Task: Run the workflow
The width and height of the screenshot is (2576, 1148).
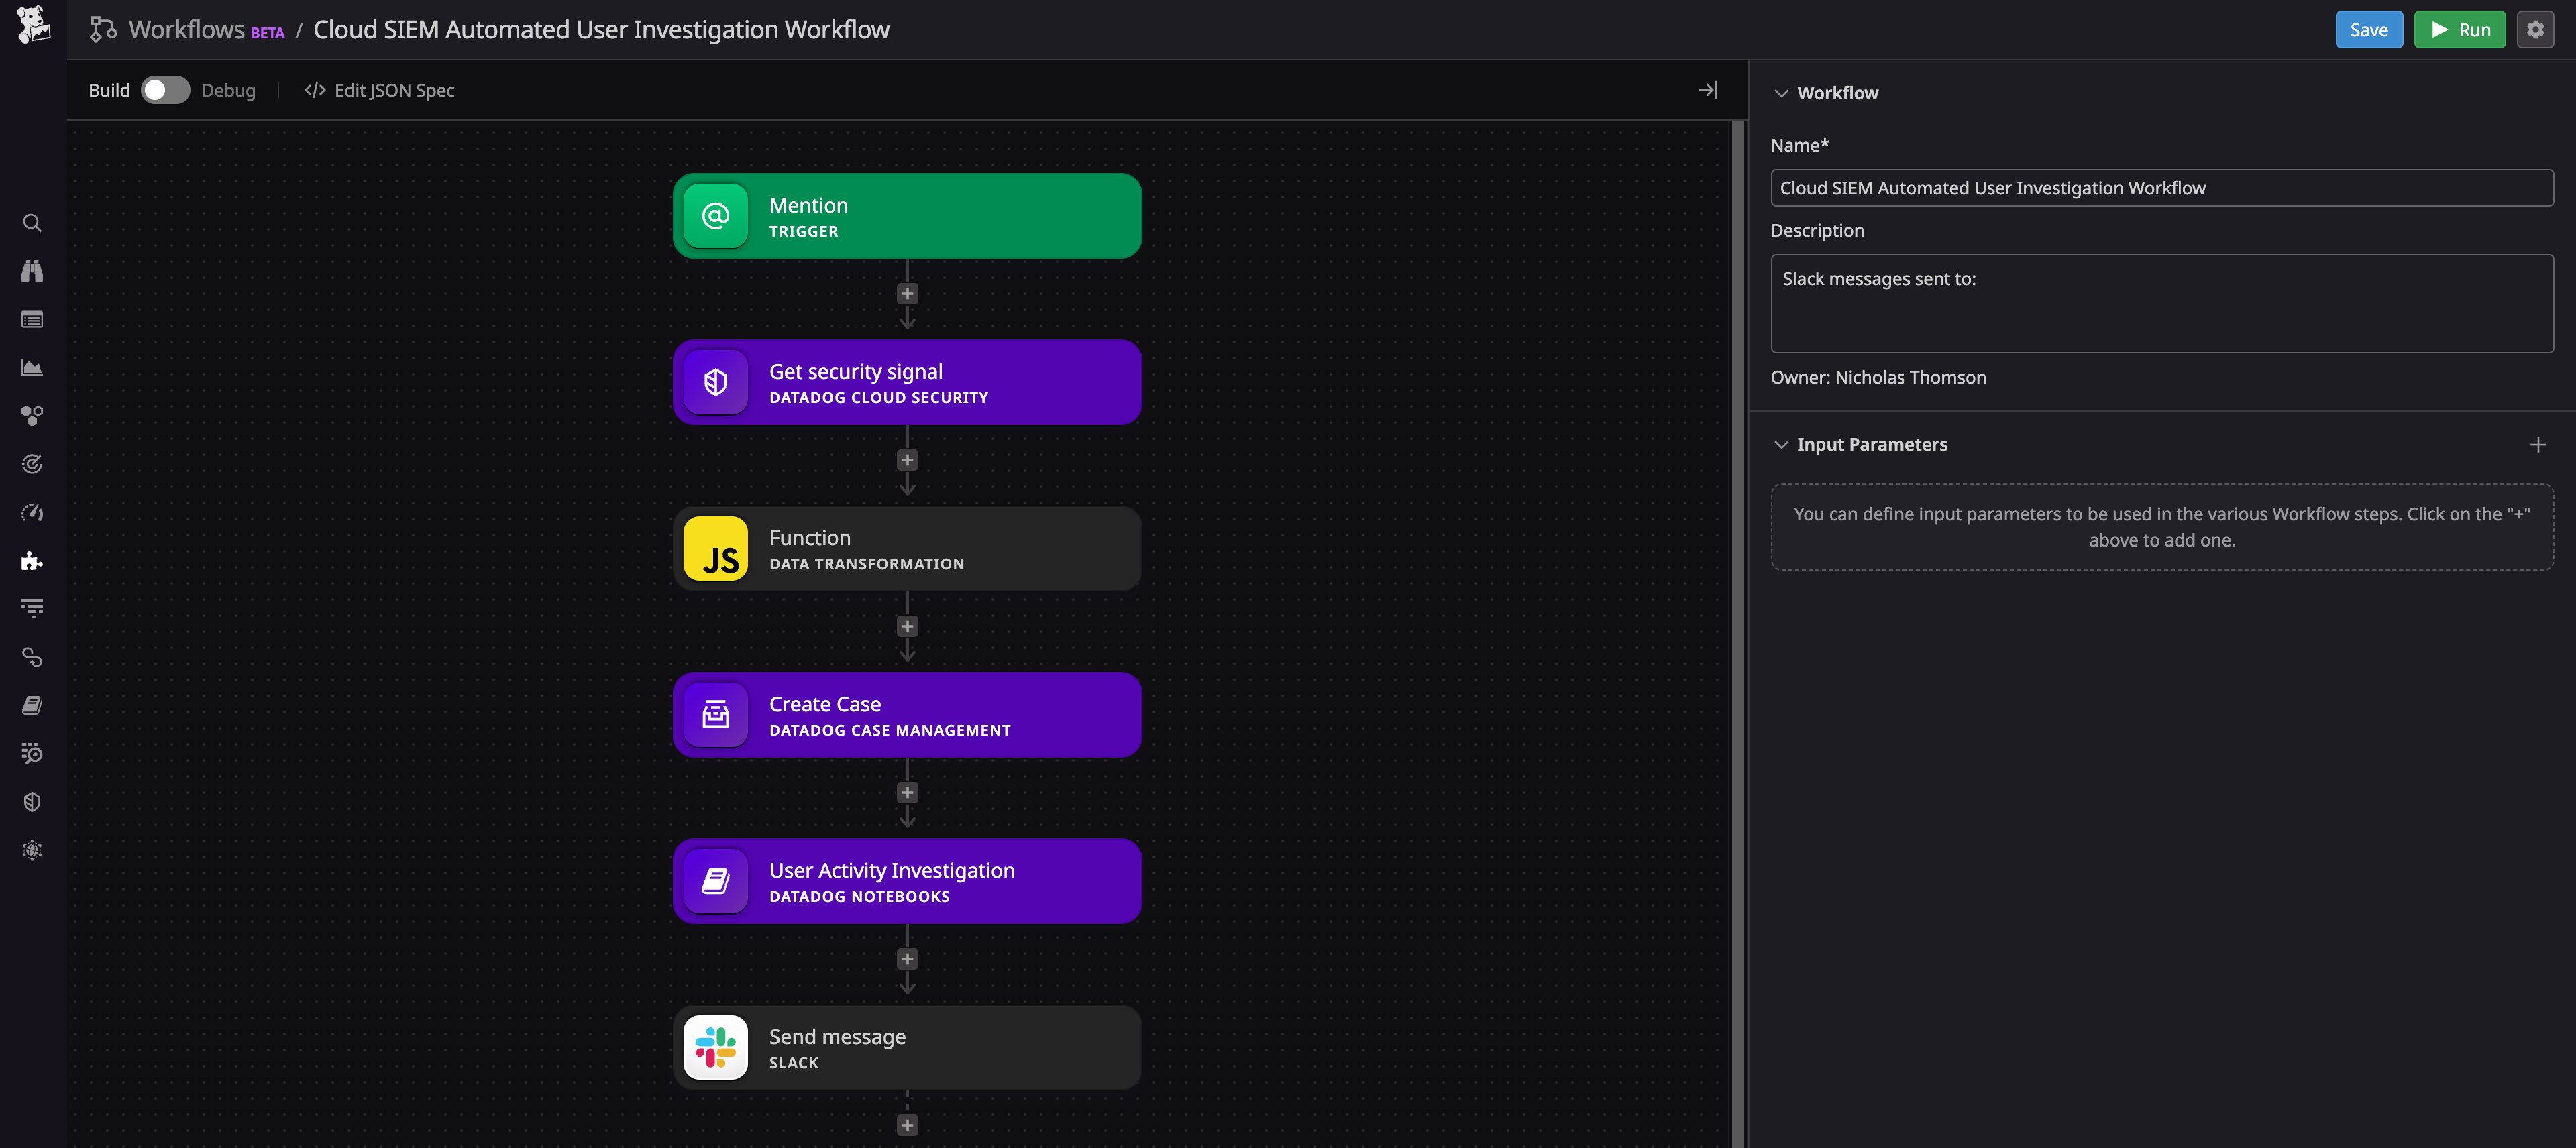Action: (x=2459, y=29)
